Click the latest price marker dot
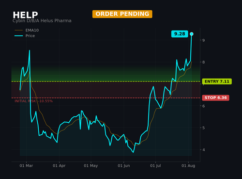This screenshot has width=242, height=179. tap(192, 34)
